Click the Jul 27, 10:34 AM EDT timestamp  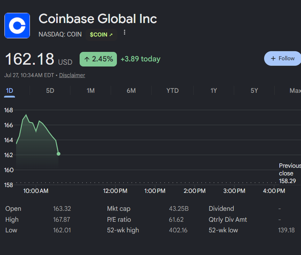click(x=29, y=75)
